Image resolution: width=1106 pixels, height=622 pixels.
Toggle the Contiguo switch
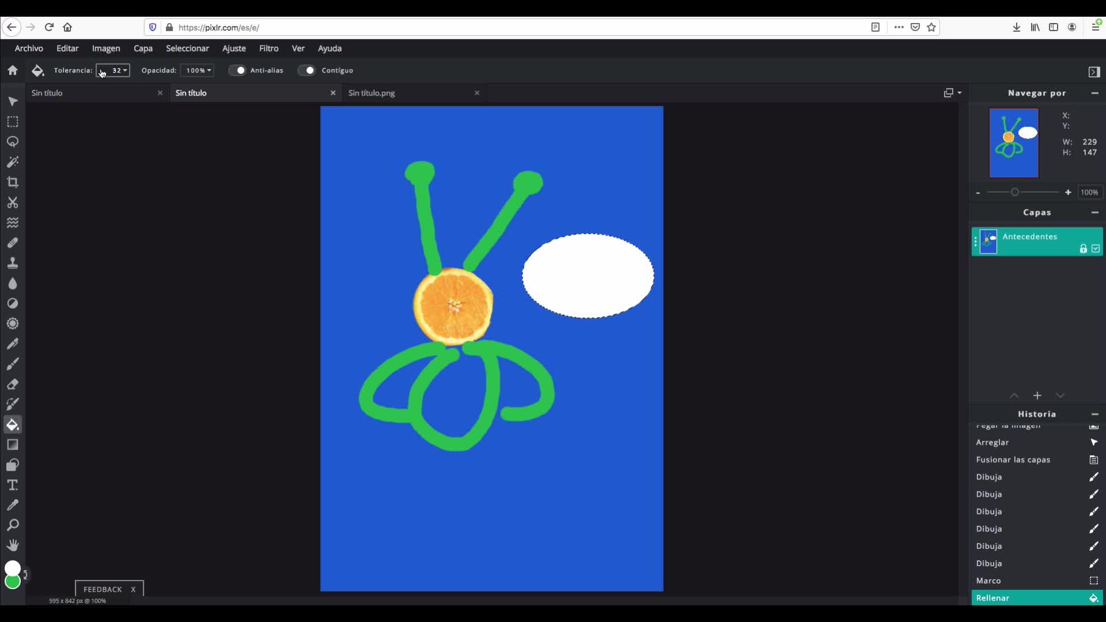pyautogui.click(x=307, y=70)
